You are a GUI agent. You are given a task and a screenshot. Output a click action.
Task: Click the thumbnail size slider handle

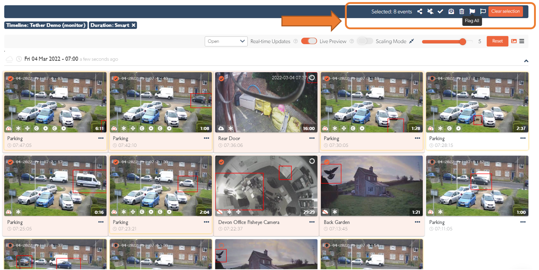[x=463, y=42]
